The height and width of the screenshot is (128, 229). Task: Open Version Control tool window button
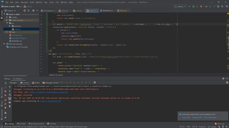coord(36,124)
